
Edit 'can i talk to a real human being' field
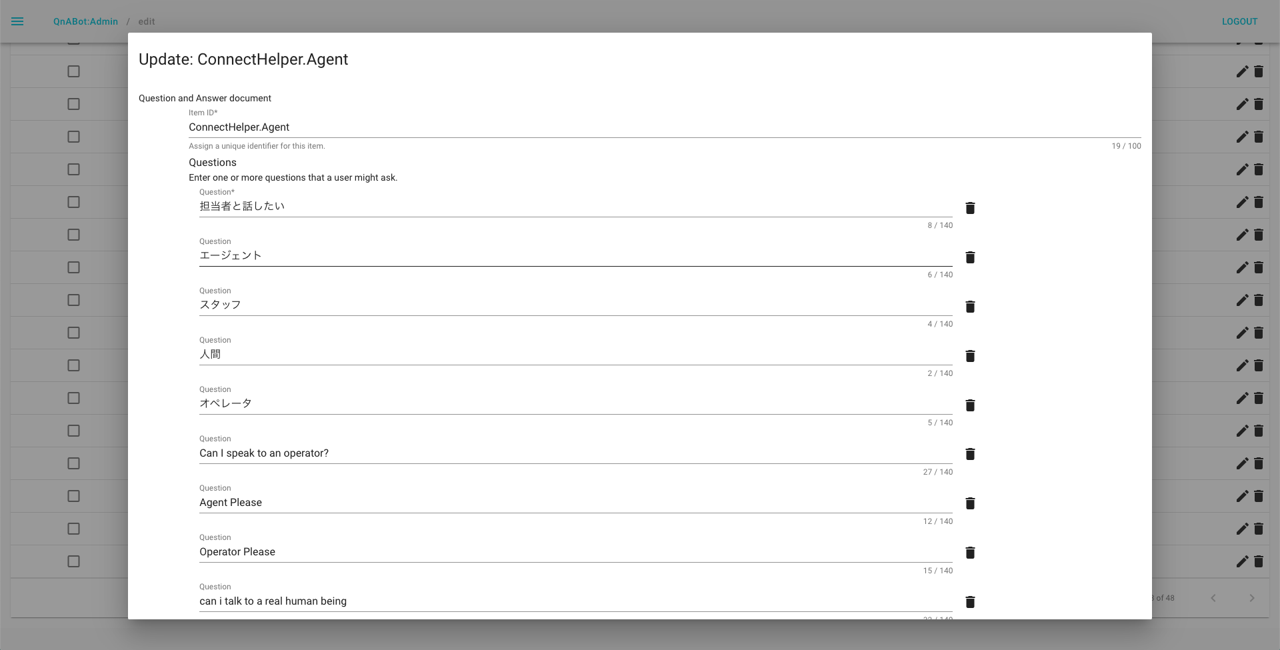tap(576, 601)
